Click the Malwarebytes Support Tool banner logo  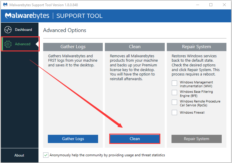click(x=54, y=16)
